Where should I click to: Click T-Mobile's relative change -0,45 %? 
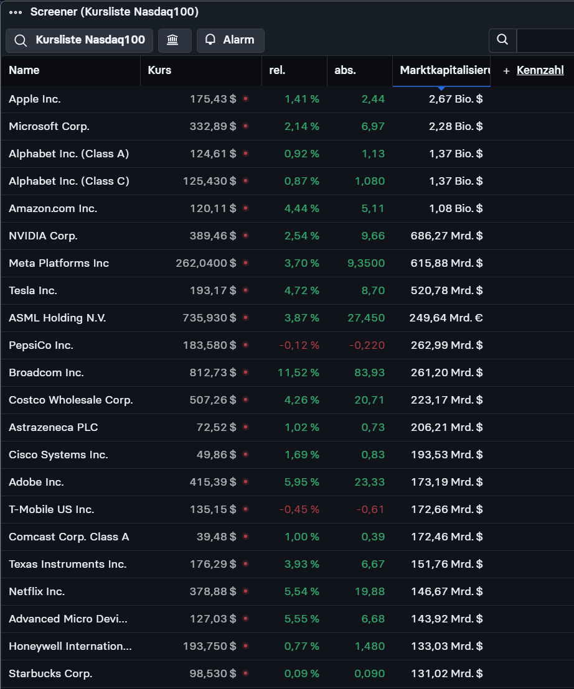[x=299, y=509]
